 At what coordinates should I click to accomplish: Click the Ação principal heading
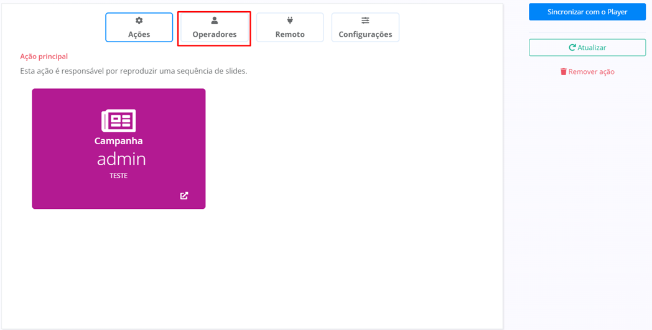point(44,57)
